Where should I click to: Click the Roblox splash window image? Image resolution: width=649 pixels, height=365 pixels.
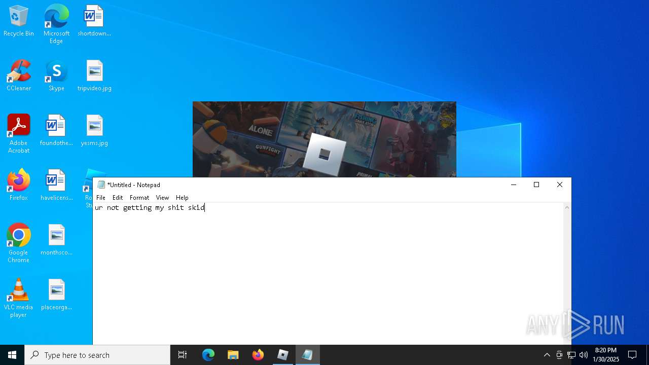324,139
